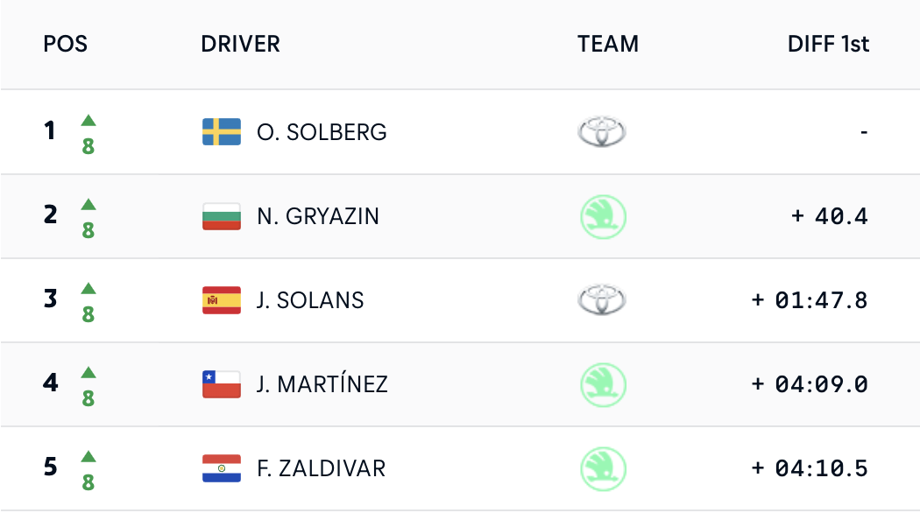Click the TEAM column header
The image size is (920, 513).
point(608,44)
